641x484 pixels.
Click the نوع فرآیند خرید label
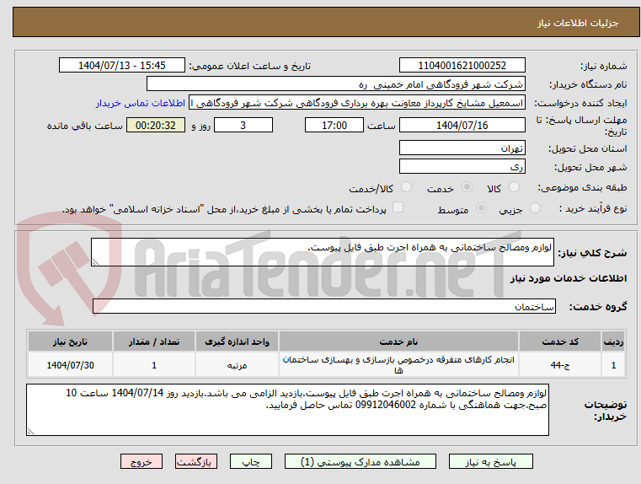(x=593, y=208)
